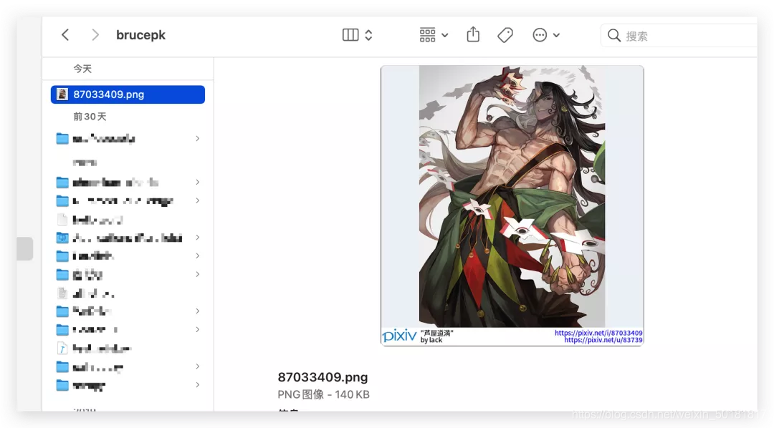Image resolution: width=774 pixels, height=428 pixels.
Task: Select the file icon with blue T
Action: click(x=62, y=349)
